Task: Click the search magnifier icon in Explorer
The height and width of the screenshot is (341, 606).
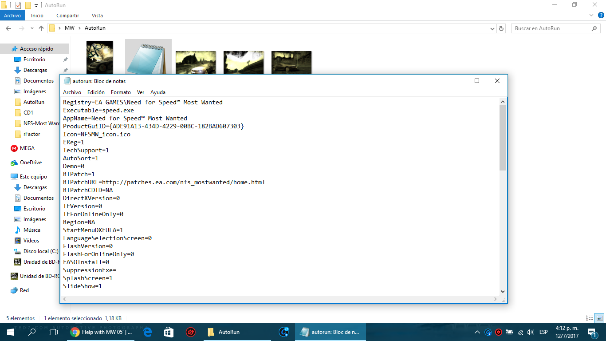Action: (595, 28)
